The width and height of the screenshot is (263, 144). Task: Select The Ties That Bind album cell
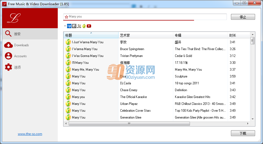pos(200,49)
